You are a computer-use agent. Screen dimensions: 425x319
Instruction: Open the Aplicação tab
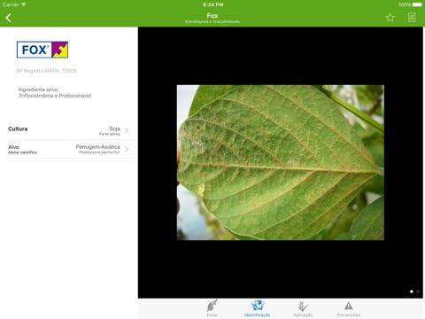303,308
